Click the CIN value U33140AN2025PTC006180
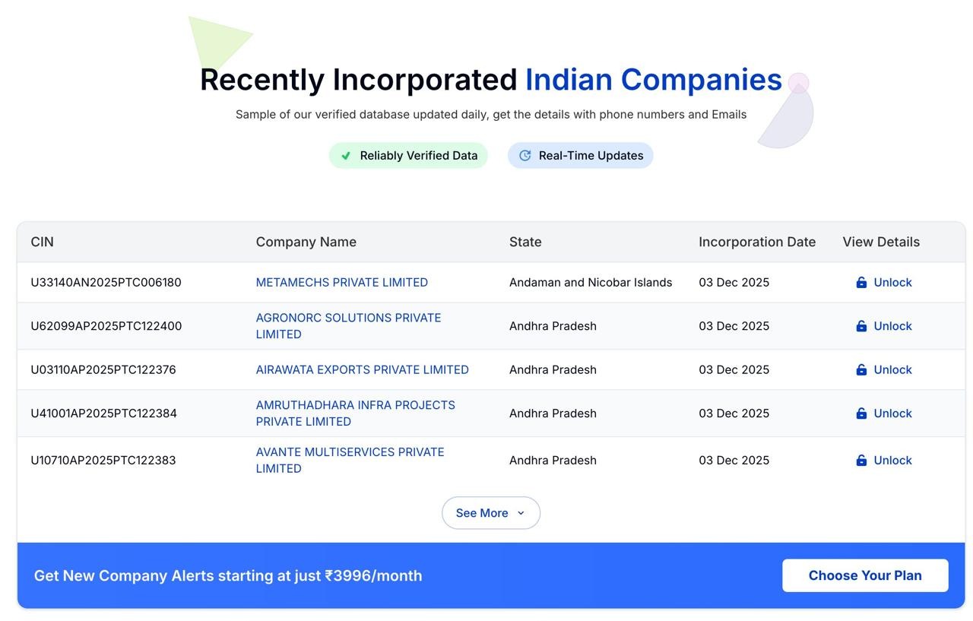The height and width of the screenshot is (621, 973). point(106,283)
